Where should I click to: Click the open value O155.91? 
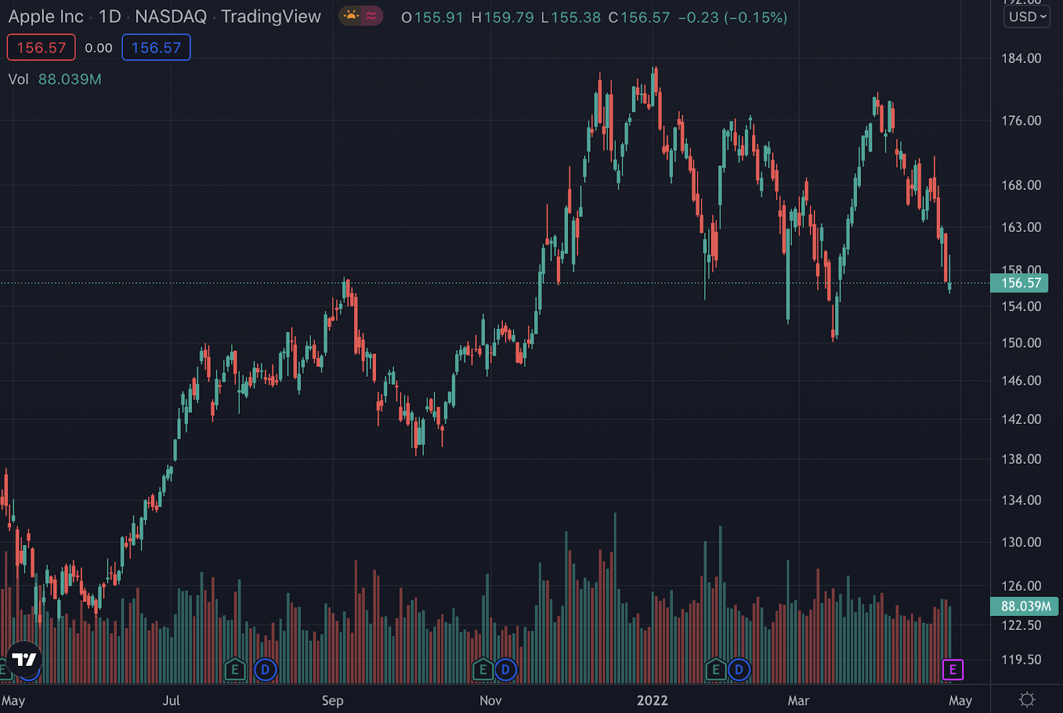[x=432, y=17]
